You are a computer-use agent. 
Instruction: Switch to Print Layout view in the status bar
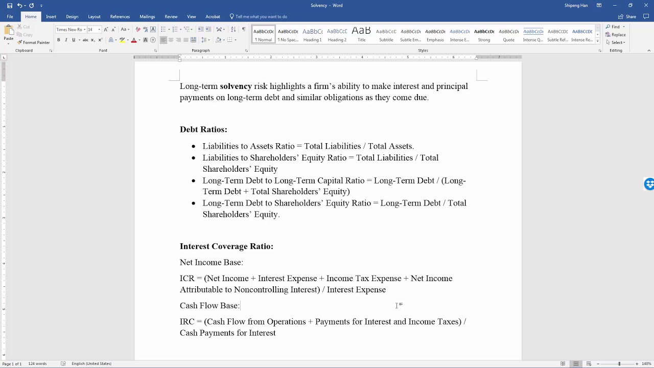point(576,363)
